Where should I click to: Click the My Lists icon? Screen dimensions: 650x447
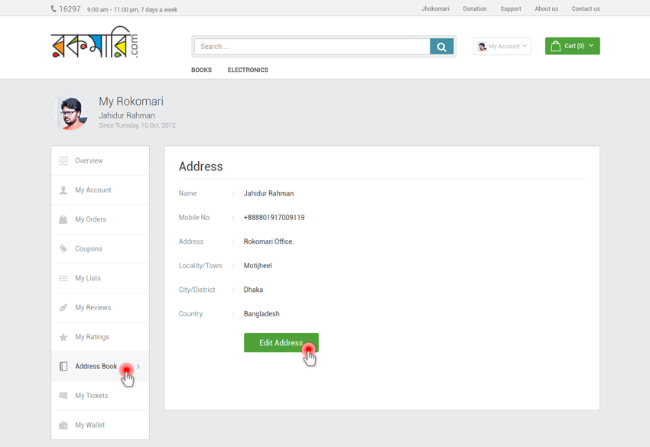point(63,278)
